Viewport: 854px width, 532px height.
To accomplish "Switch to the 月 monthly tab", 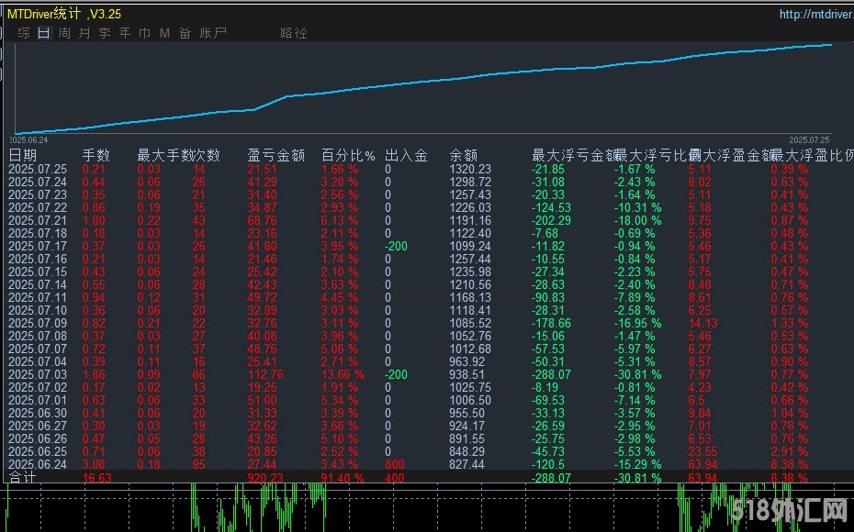I will 84,33.
